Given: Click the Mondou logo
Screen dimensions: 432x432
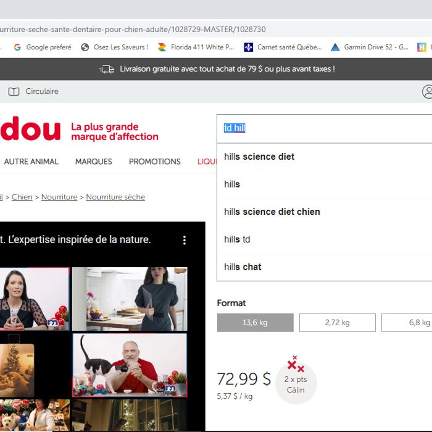Looking at the screenshot, I should click(x=30, y=128).
